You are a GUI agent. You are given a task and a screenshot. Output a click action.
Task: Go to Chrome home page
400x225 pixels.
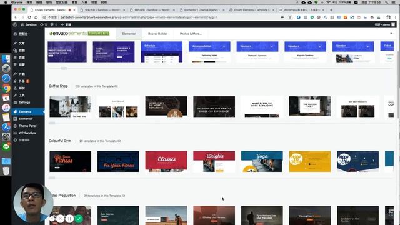pos(36,17)
